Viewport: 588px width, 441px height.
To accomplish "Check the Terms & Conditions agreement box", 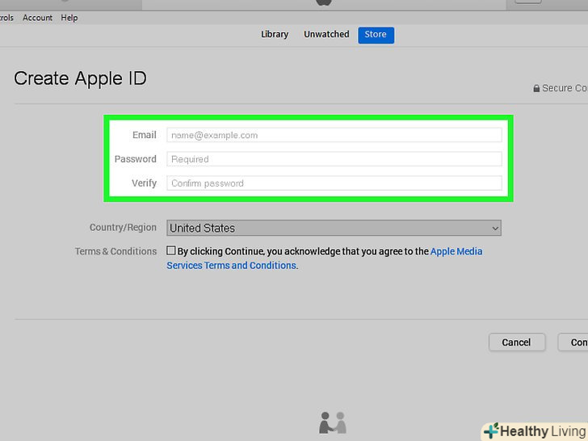I will point(171,250).
